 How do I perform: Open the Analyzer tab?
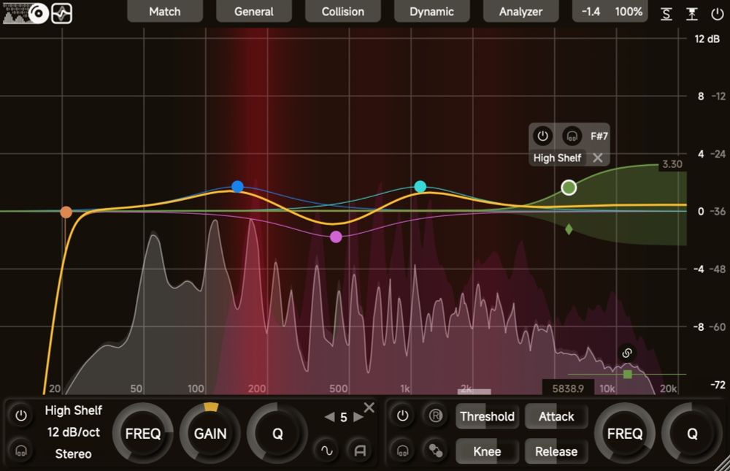(x=520, y=12)
